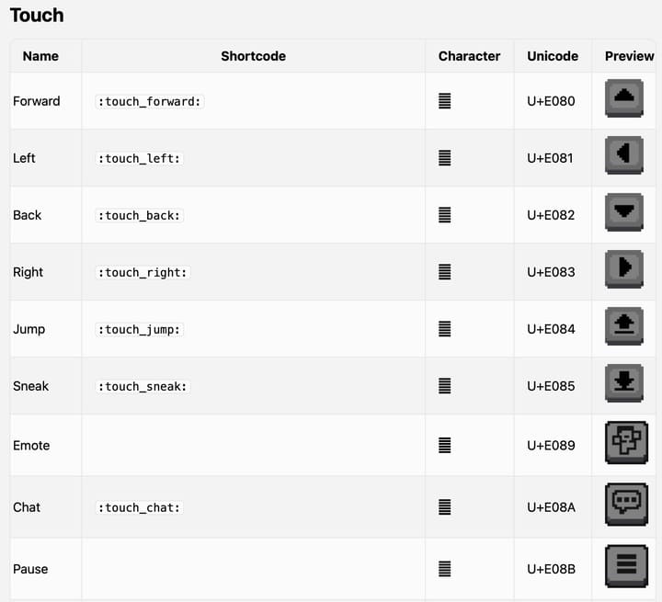
Task: Click the Chat bubble touch preview icon
Action: pos(625,505)
